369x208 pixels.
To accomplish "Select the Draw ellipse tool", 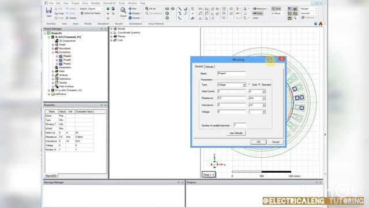I will coord(173,9).
